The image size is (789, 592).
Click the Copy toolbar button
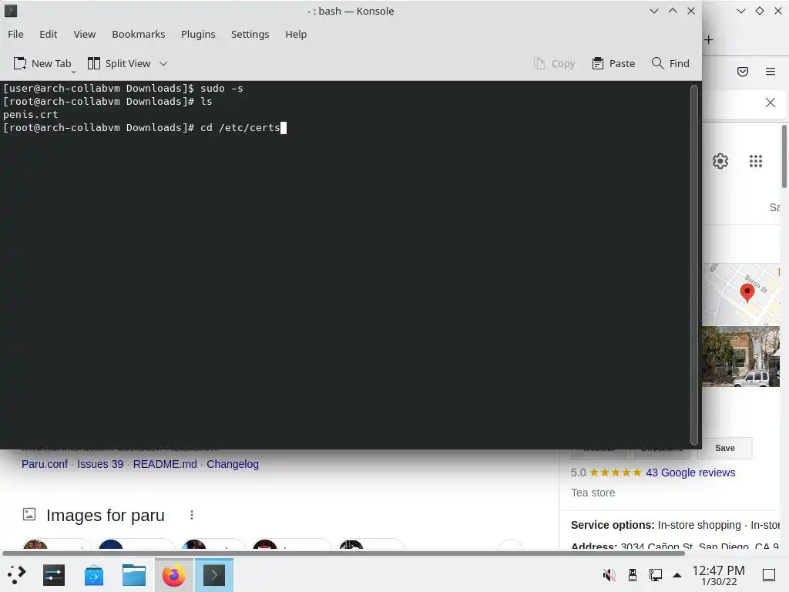pyautogui.click(x=555, y=63)
